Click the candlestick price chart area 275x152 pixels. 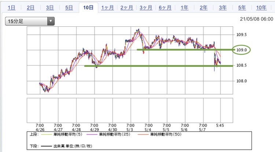point(130,60)
